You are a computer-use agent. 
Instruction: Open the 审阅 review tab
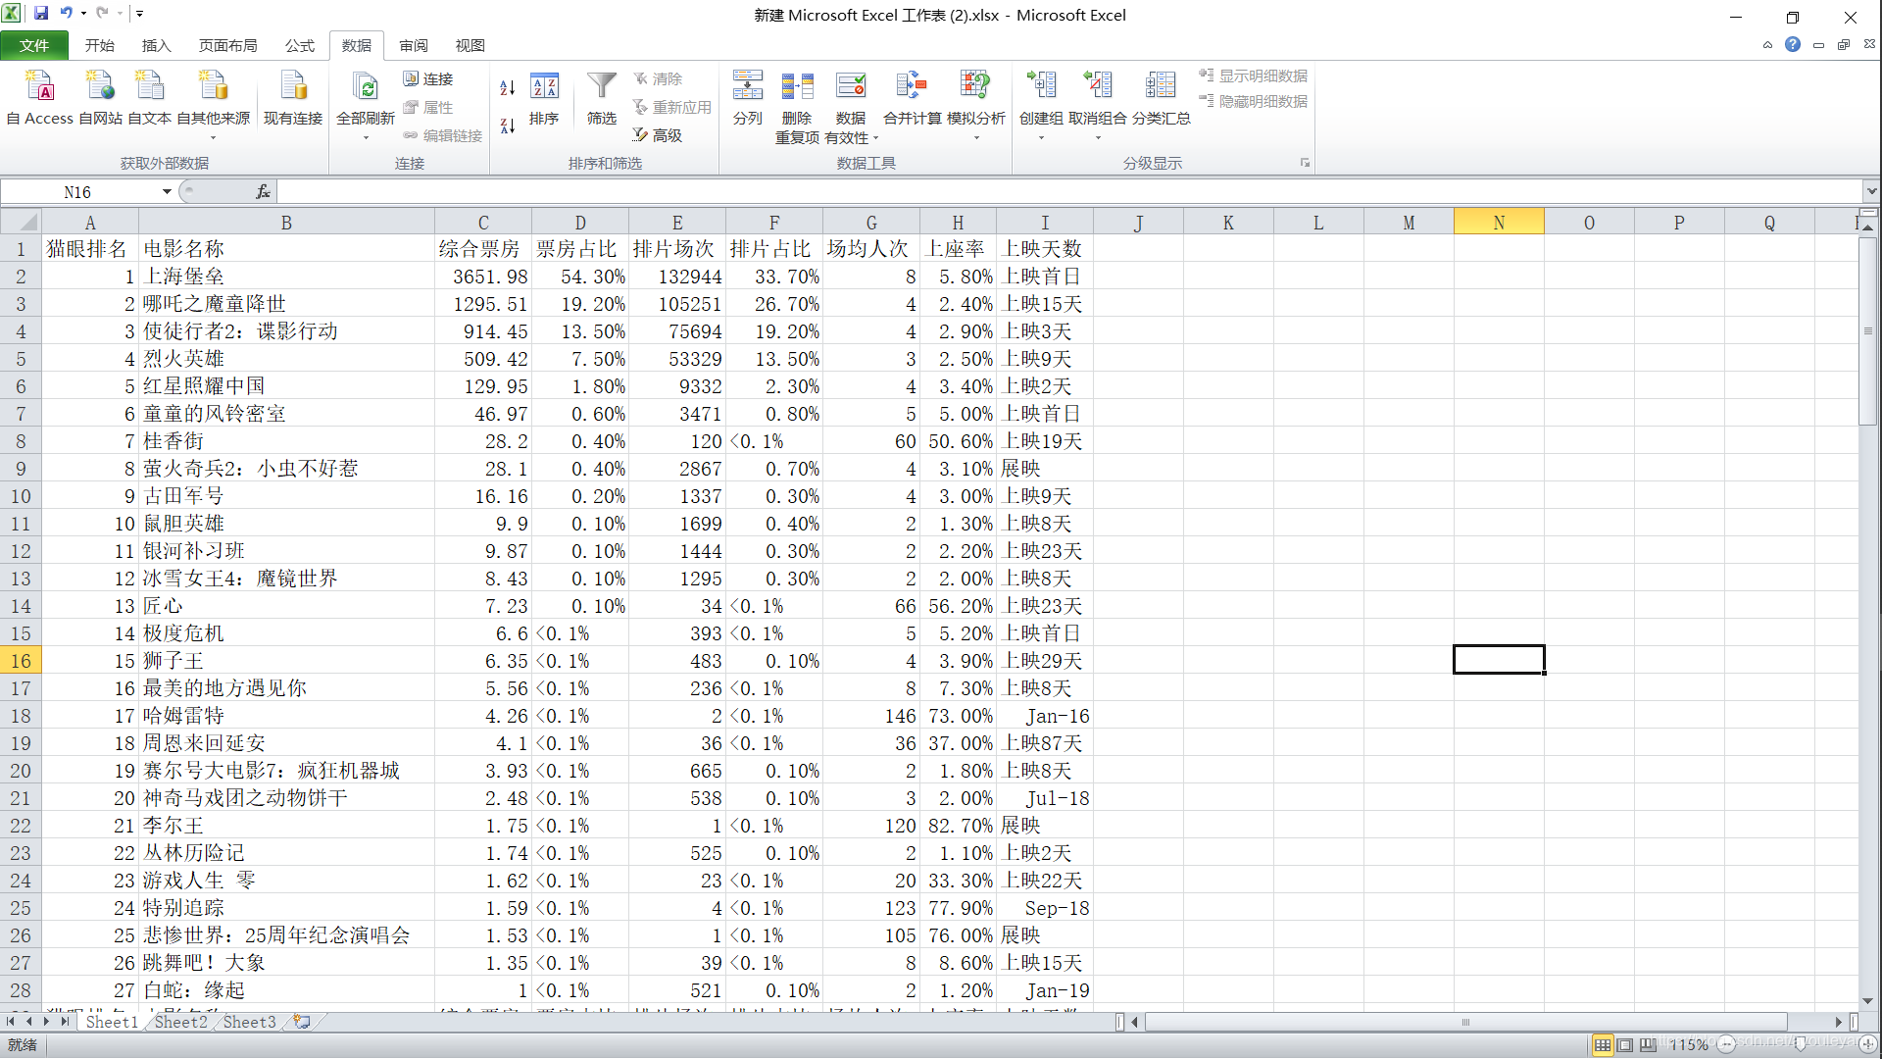413,45
